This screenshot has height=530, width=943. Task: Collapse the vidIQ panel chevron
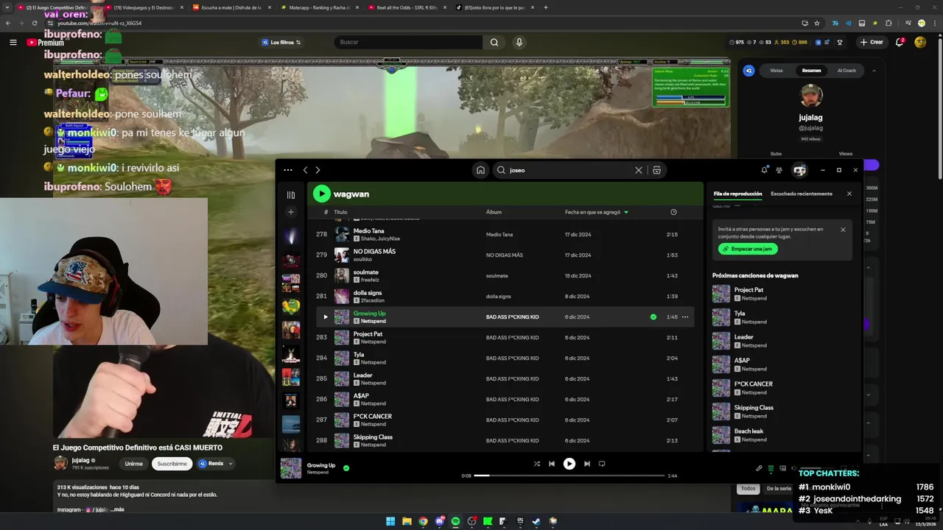coord(874,71)
